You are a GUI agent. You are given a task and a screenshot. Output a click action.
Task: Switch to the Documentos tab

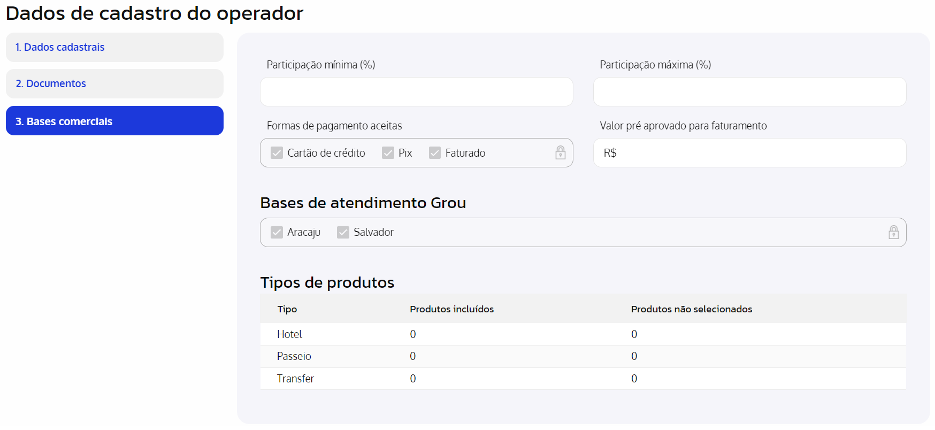point(114,83)
